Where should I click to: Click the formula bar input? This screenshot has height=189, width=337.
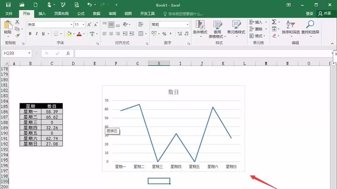(203, 53)
